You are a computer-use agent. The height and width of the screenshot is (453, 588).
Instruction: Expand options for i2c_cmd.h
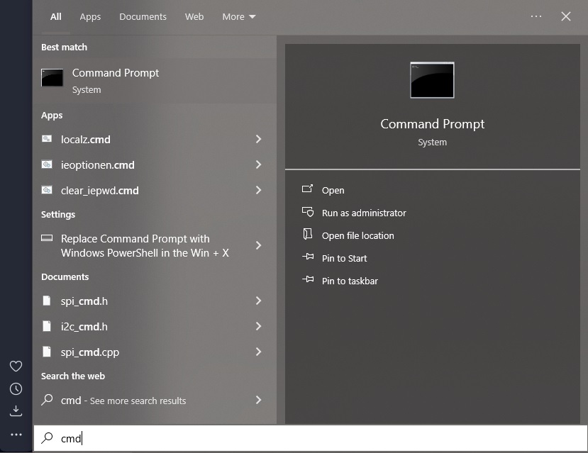(x=258, y=326)
